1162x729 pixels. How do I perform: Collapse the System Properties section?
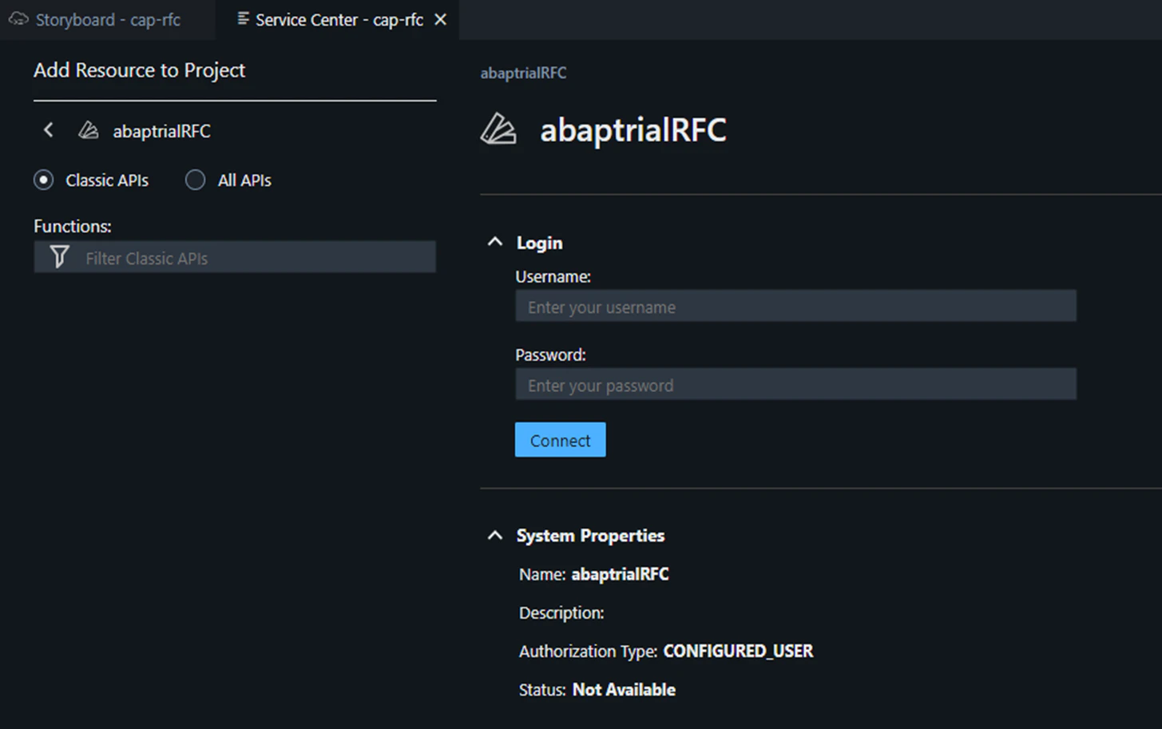tap(495, 535)
